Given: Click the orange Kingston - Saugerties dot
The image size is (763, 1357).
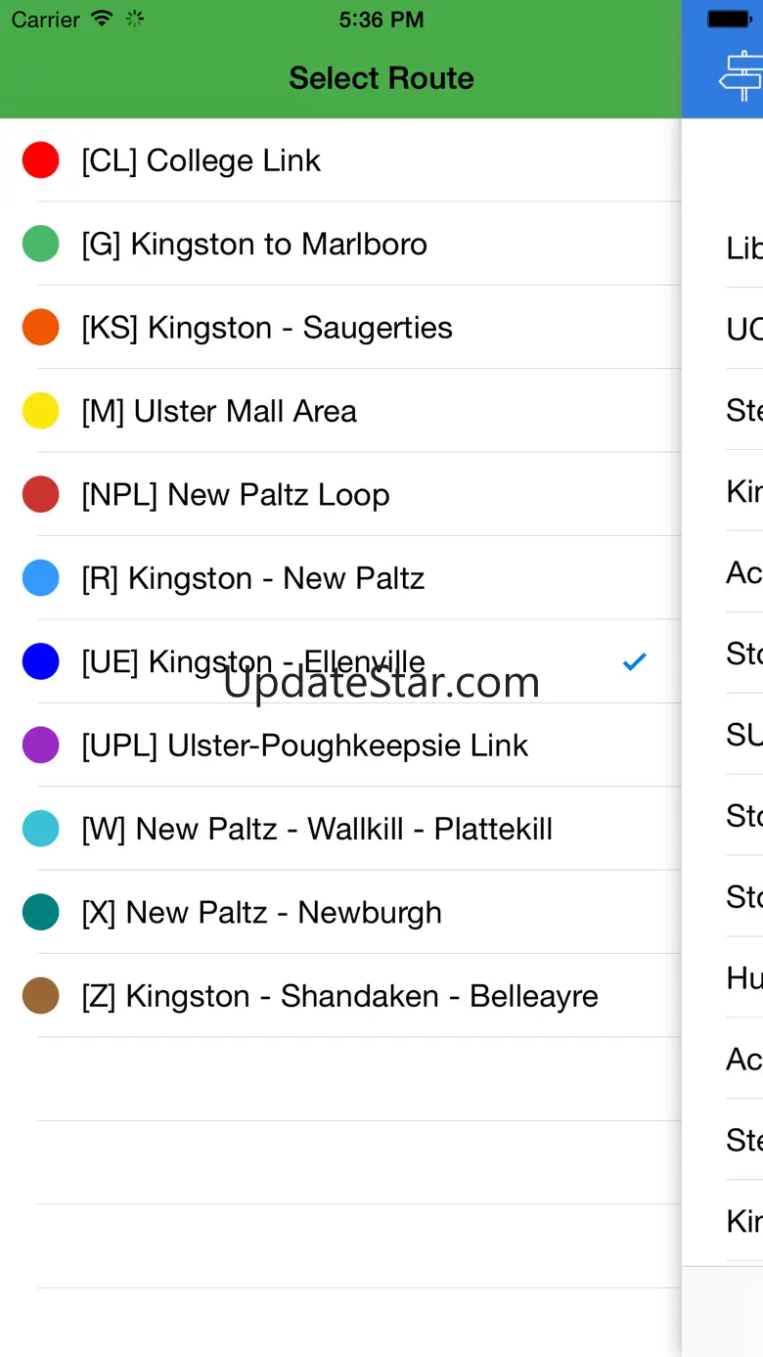Looking at the screenshot, I should 41,328.
